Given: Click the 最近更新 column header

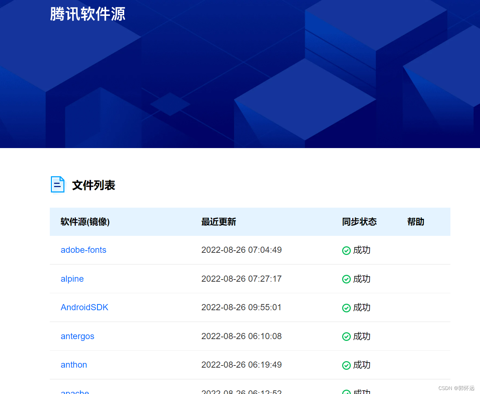Looking at the screenshot, I should (219, 222).
